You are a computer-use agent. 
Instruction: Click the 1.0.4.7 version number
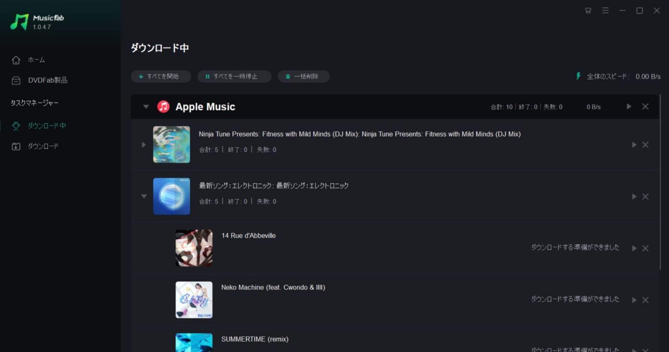click(x=42, y=27)
